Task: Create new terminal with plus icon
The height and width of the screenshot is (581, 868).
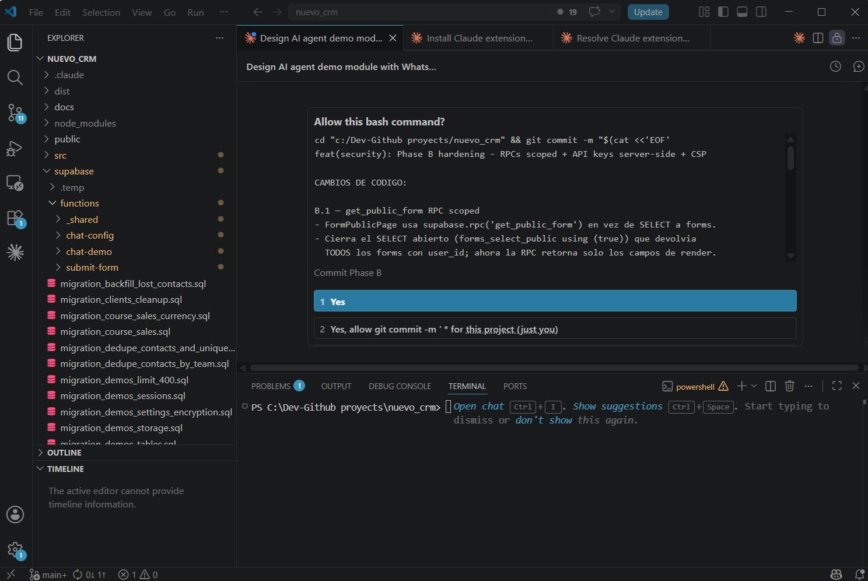Action: [741, 386]
